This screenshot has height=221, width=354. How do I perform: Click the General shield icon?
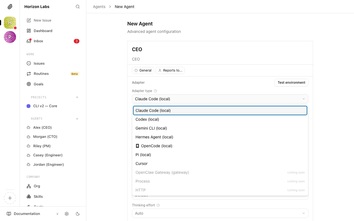point(136,70)
